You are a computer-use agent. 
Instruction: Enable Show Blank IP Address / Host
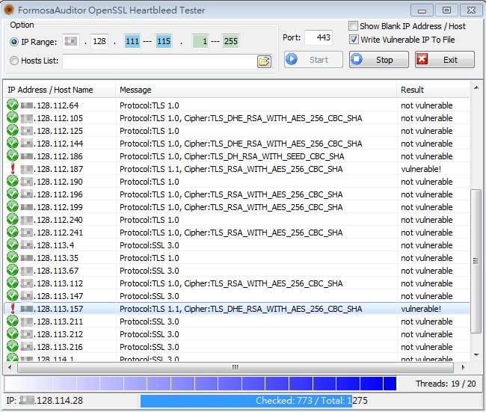click(x=353, y=25)
